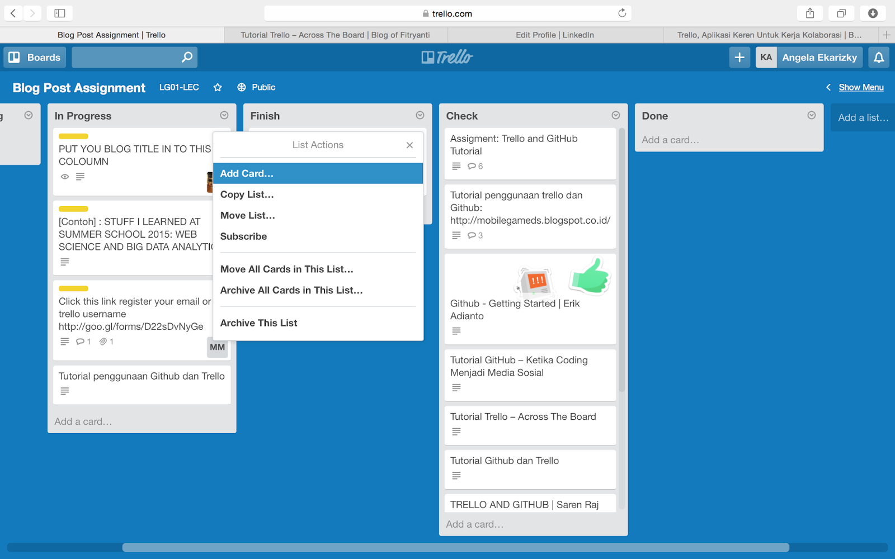This screenshot has width=895, height=559.
Task: Click the MM member avatar
Action: click(x=217, y=347)
